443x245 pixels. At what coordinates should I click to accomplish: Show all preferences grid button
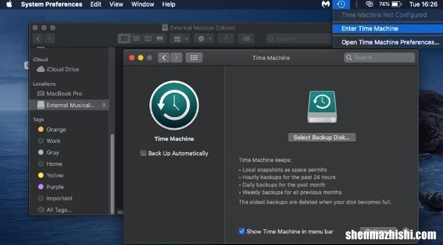tap(194, 58)
